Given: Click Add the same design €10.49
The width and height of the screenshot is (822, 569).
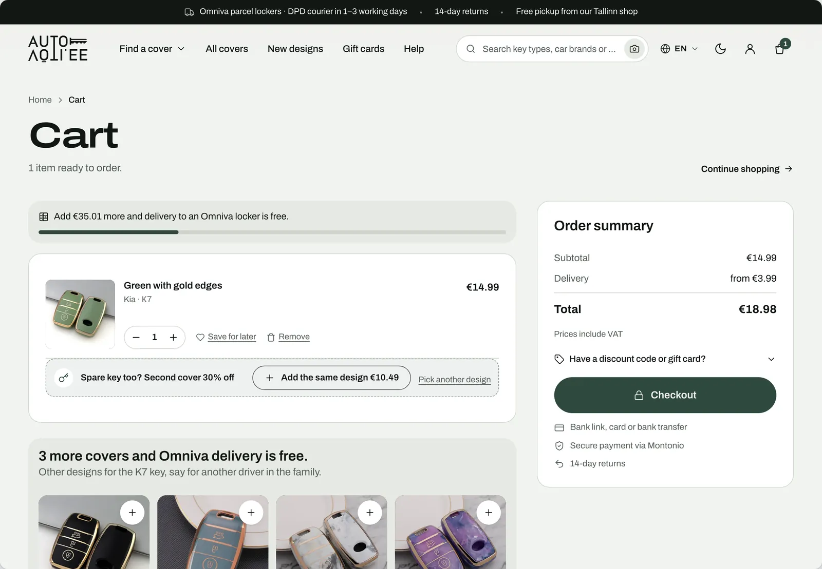Looking at the screenshot, I should tap(331, 378).
